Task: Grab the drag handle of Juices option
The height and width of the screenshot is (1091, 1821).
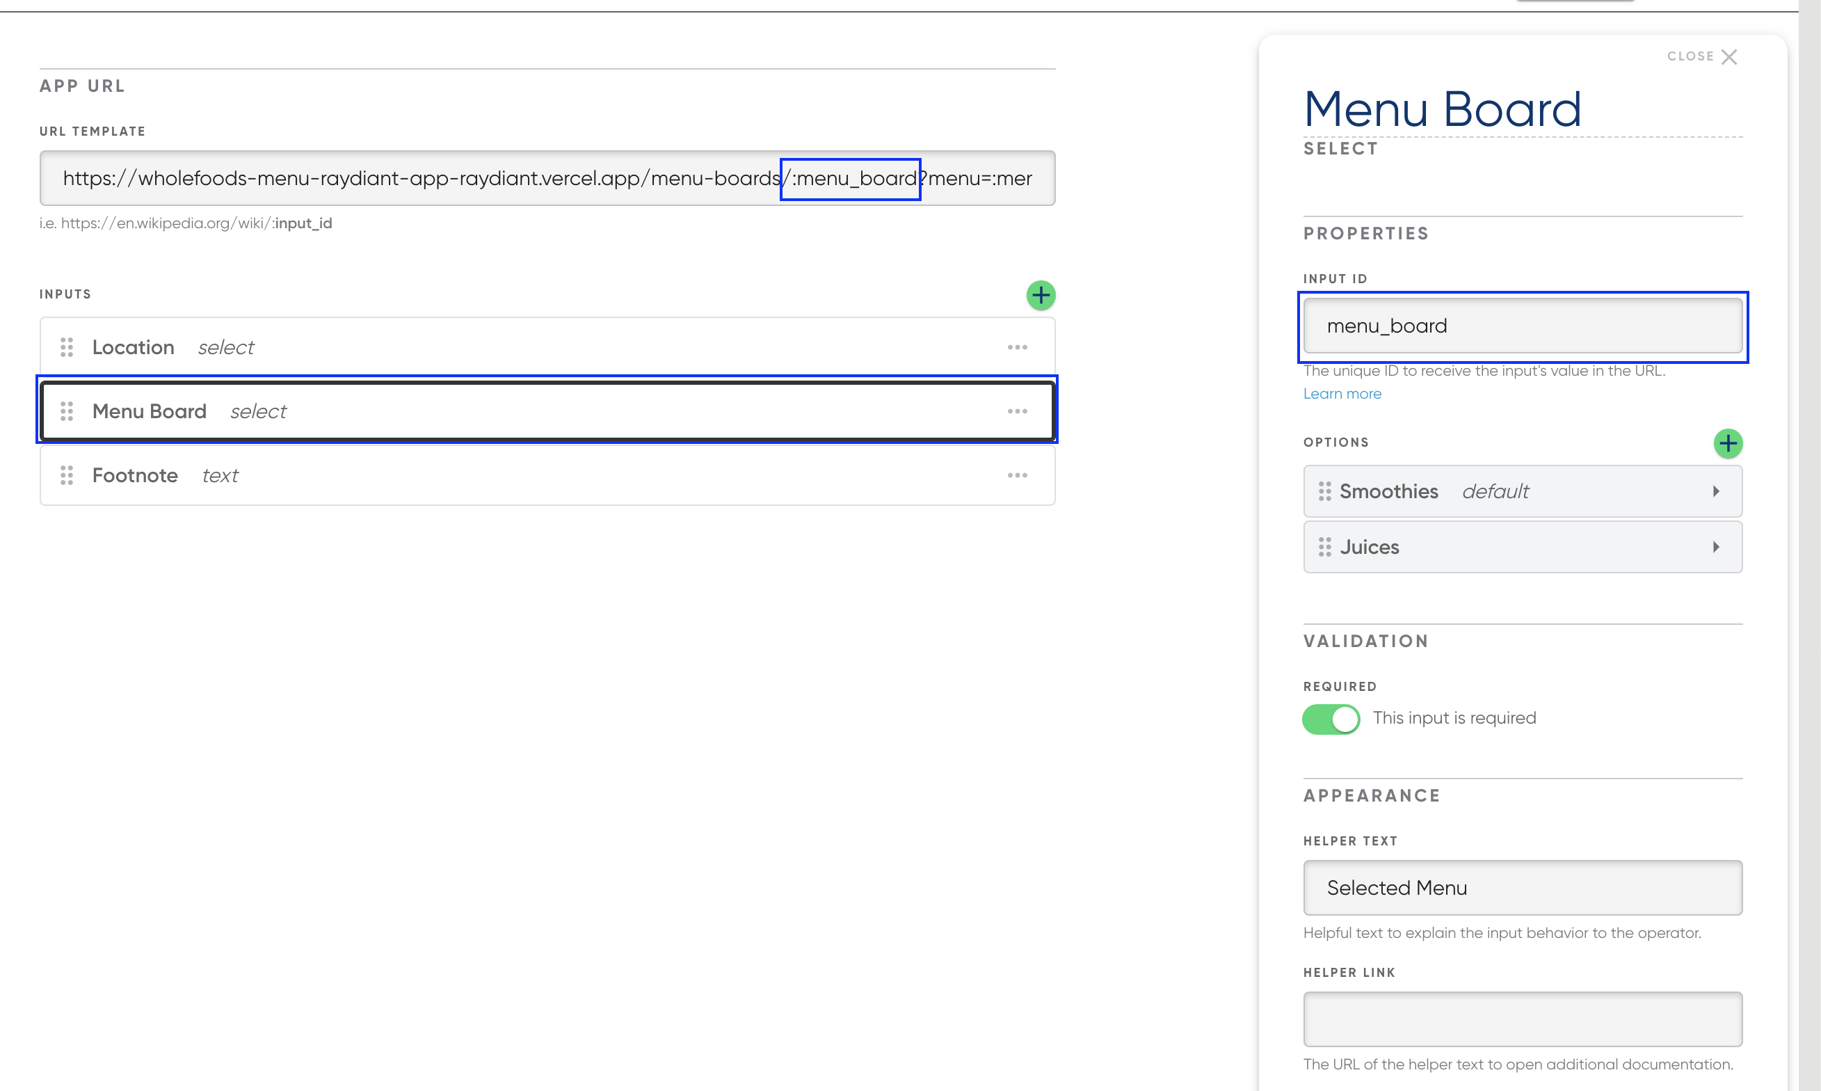Action: [x=1324, y=547]
